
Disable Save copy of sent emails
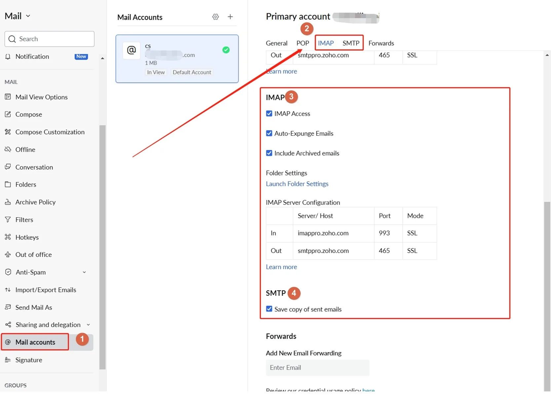(269, 309)
